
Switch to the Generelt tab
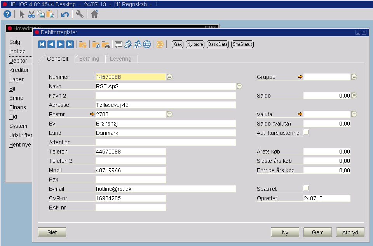click(x=58, y=59)
